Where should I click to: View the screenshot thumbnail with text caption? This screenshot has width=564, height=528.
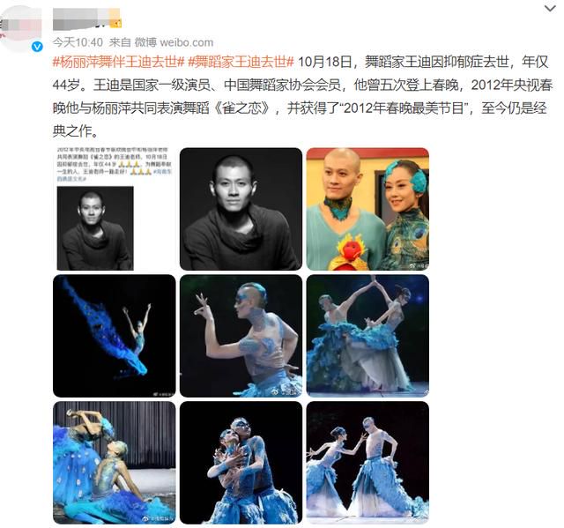114,209
